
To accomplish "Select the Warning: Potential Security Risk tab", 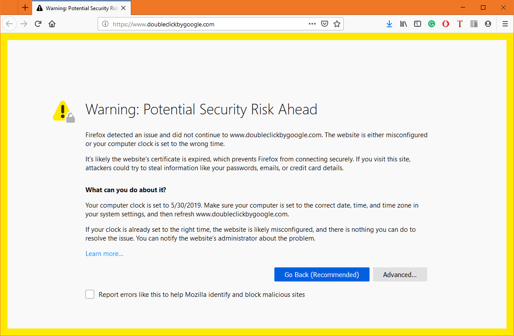I will [81, 8].
